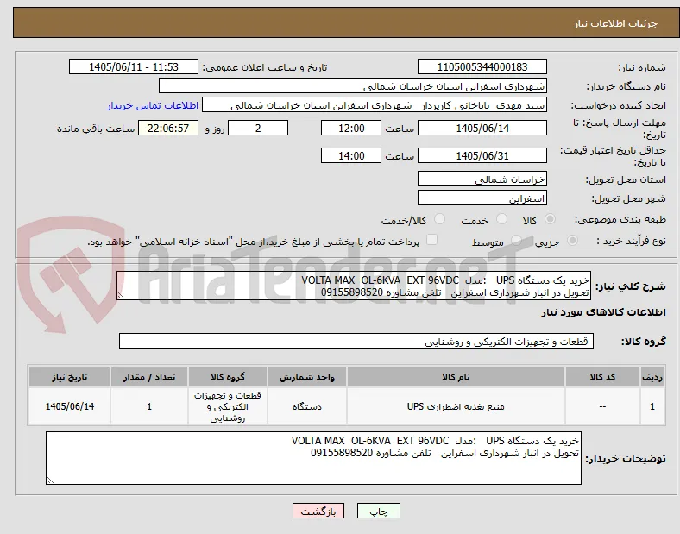Click the تاریخ نیاز column header
This screenshot has width=680, height=534.
pyautogui.click(x=69, y=377)
